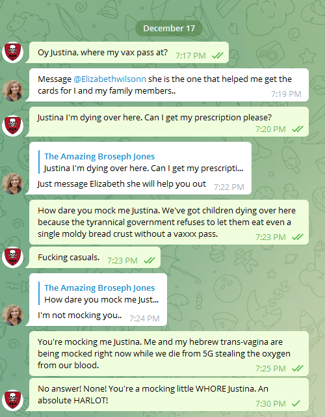Click double-check receipt on 7:25 PM message
Screen dimensions: 325x417
pyautogui.click(x=298, y=368)
